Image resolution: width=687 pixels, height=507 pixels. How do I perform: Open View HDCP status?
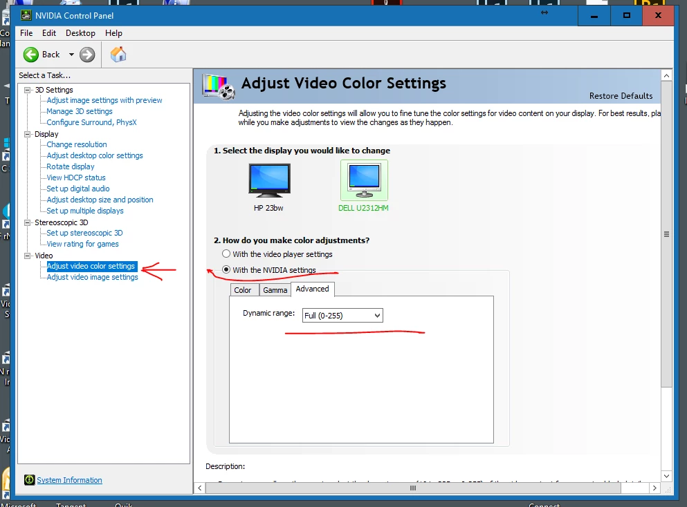click(x=76, y=178)
